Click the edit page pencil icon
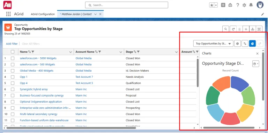Screen dimensions: 268x133 pos(262,14)
